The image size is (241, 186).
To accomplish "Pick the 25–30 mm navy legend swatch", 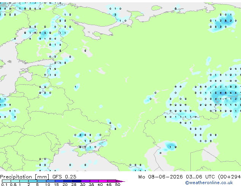I will 76,181.
